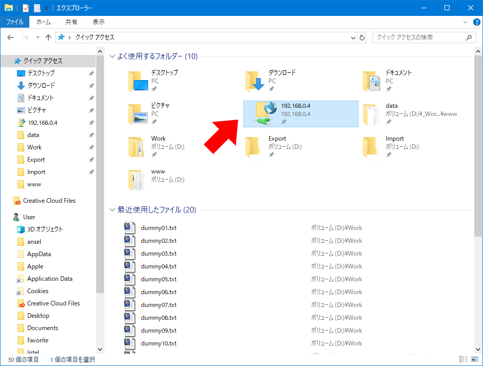The height and width of the screenshot is (366, 483).
Task: Click the クイック アクセスの検索 search box
Action: click(419, 37)
